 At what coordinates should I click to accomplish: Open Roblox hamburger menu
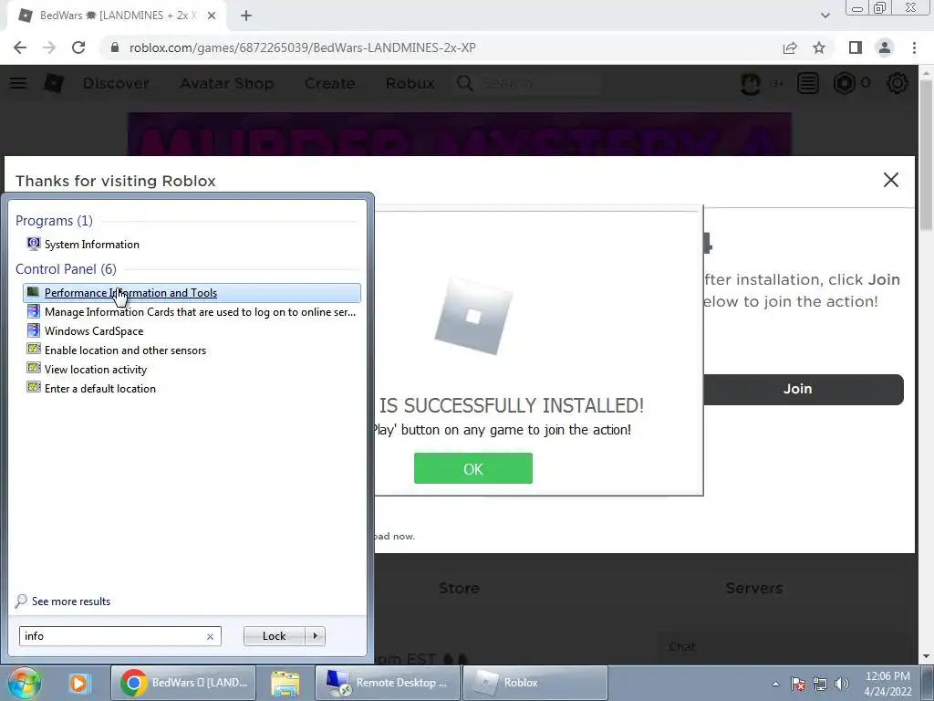pyautogui.click(x=18, y=83)
